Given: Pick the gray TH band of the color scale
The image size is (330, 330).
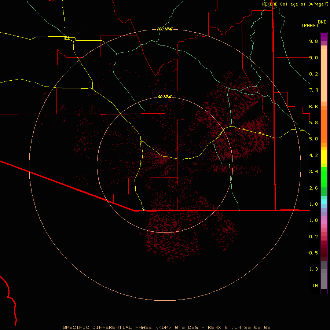Looking at the screenshot, I should click(x=324, y=281).
